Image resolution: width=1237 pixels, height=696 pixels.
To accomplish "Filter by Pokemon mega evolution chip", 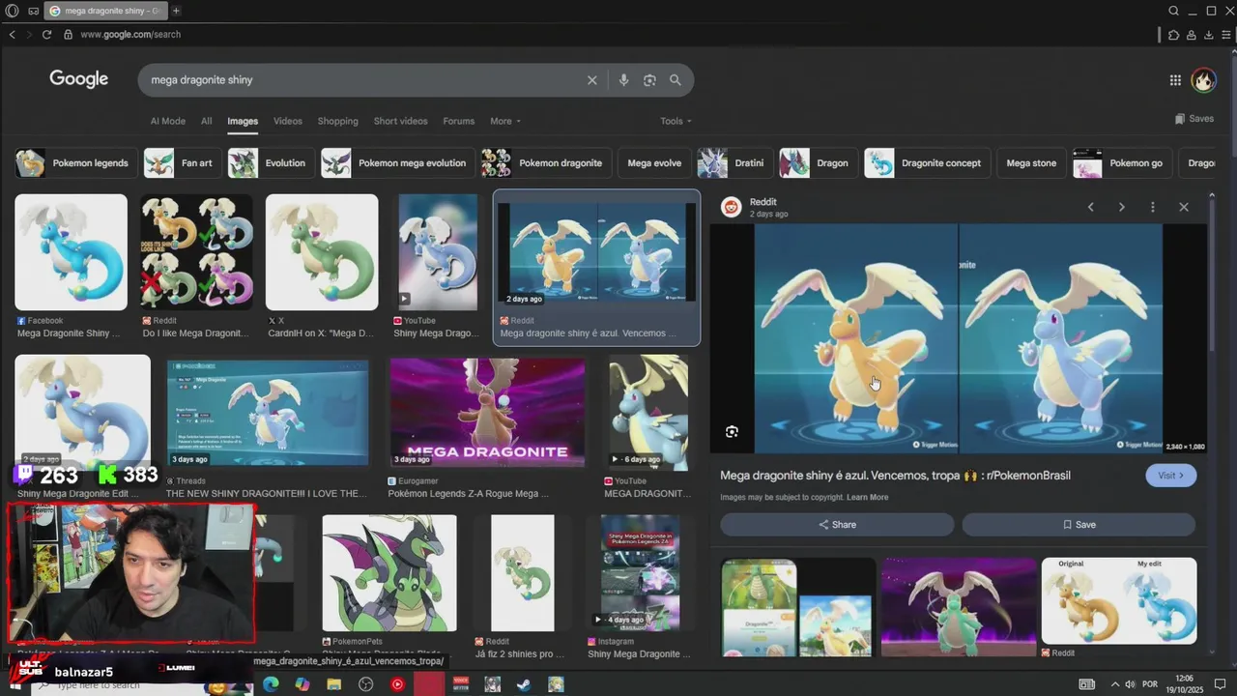I will [x=397, y=163].
